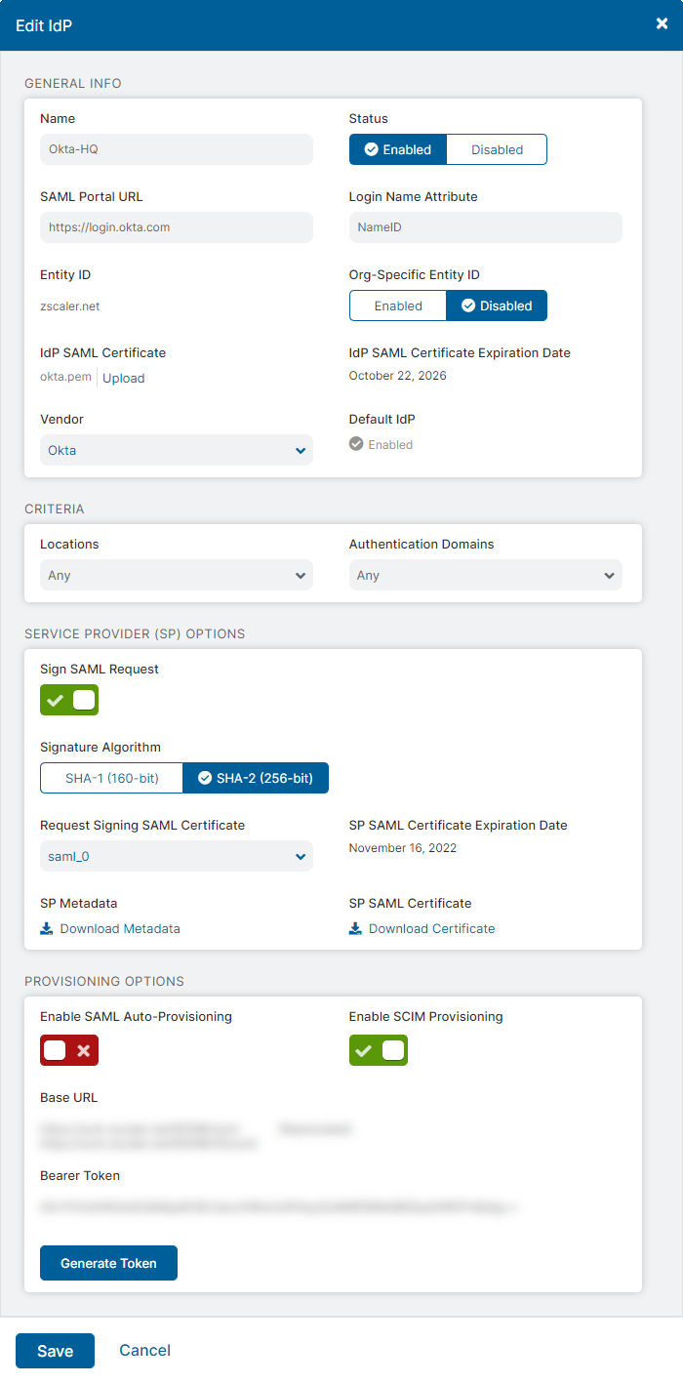This screenshot has width=683, height=1384.
Task: Turn on Enable SAML Auto-Provisioning
Action: click(x=69, y=1050)
